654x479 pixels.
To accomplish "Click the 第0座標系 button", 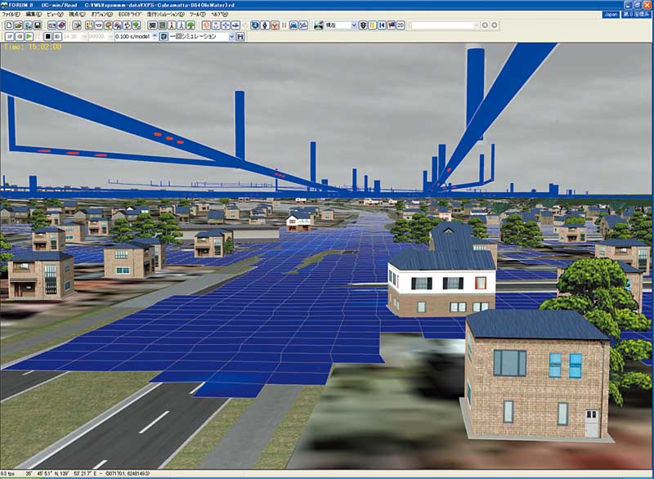I will tap(636, 14).
